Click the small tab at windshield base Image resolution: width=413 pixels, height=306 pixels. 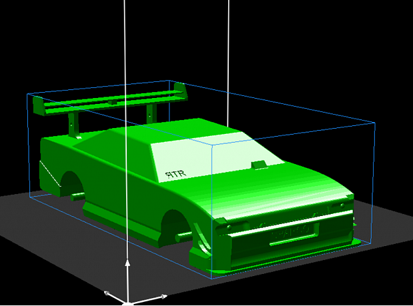coord(260,165)
